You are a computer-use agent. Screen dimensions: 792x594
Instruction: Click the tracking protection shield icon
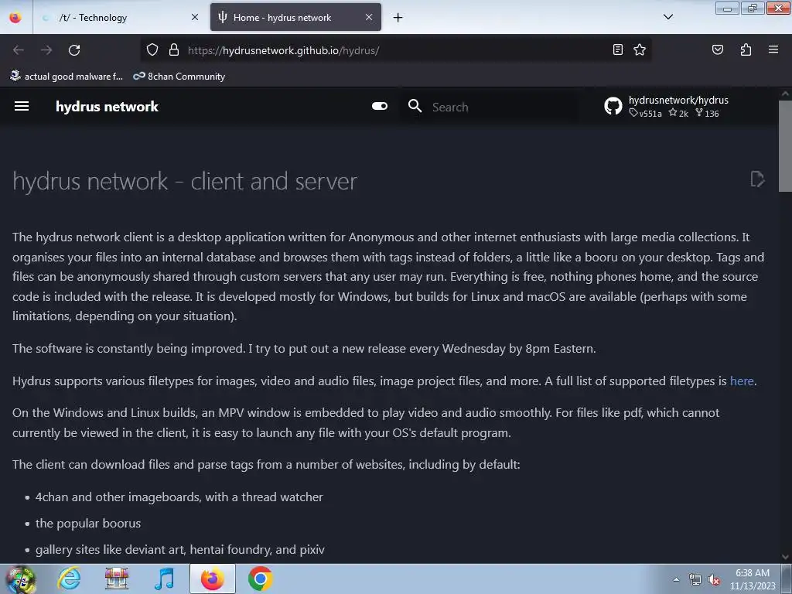[x=152, y=49]
